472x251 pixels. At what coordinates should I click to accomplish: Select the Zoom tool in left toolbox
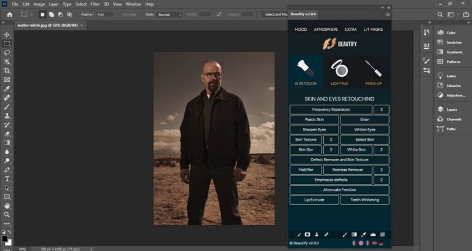7,215
